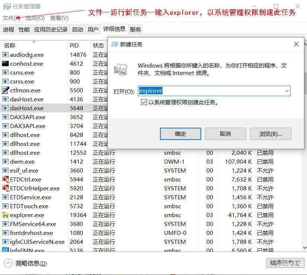
Task: Click the Run dialog monitor icon
Action: click(121, 69)
